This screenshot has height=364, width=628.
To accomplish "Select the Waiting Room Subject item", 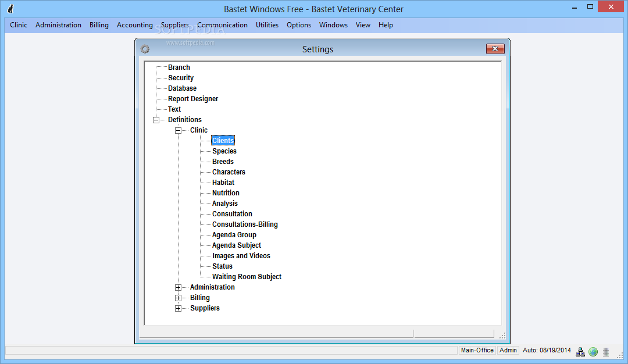I will pyautogui.click(x=247, y=276).
